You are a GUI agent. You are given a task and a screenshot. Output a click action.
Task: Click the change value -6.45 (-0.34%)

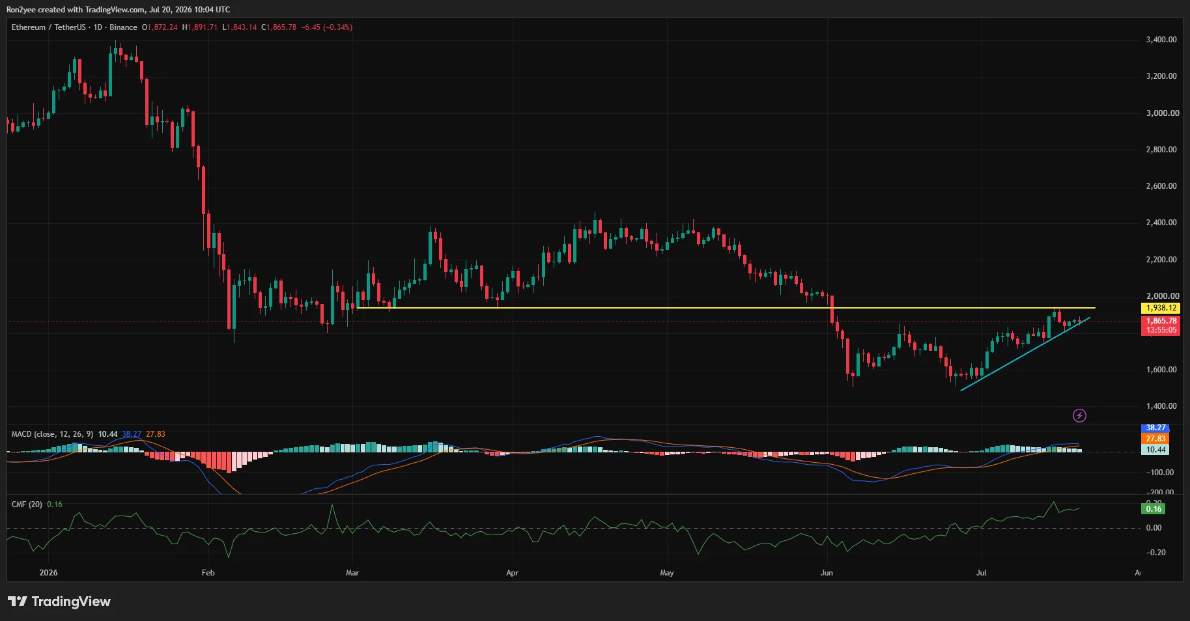[x=327, y=27]
